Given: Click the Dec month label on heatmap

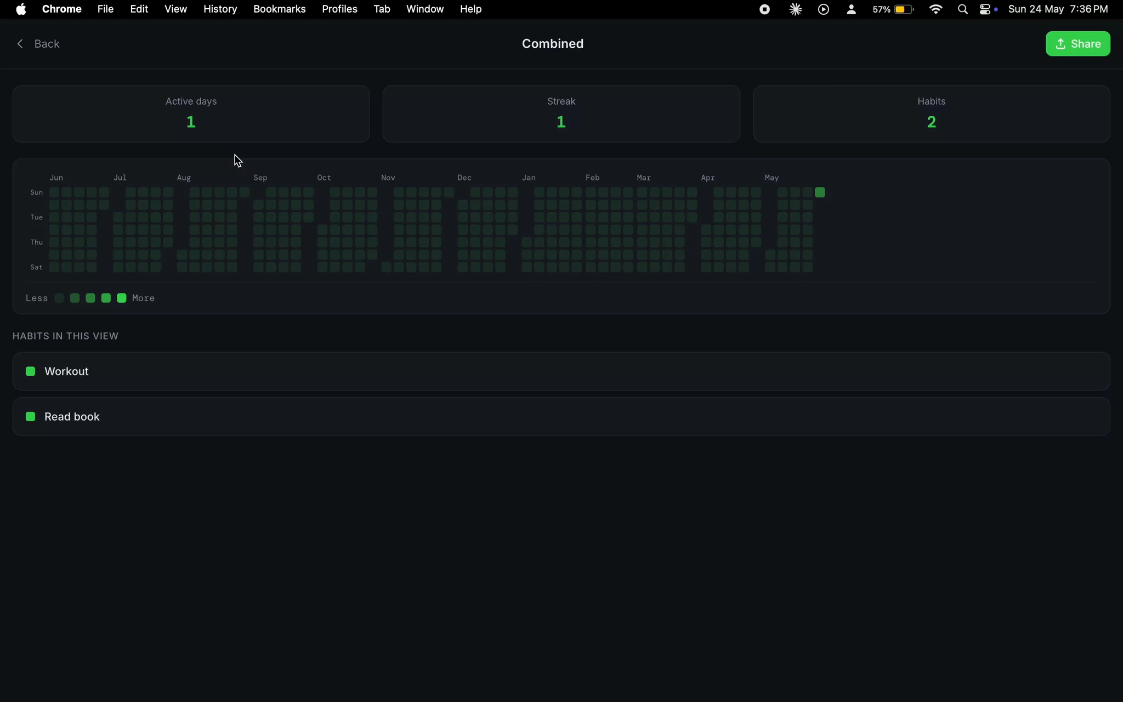Looking at the screenshot, I should coord(464,178).
